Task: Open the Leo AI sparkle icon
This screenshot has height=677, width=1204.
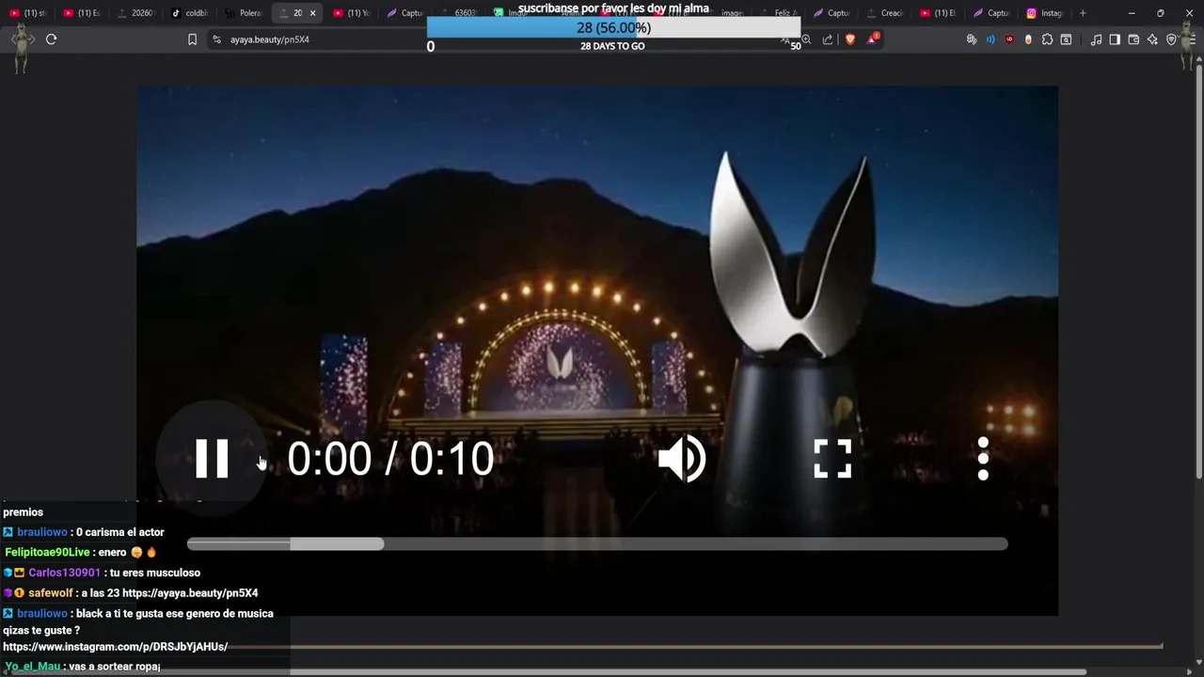Action: click(x=1152, y=39)
